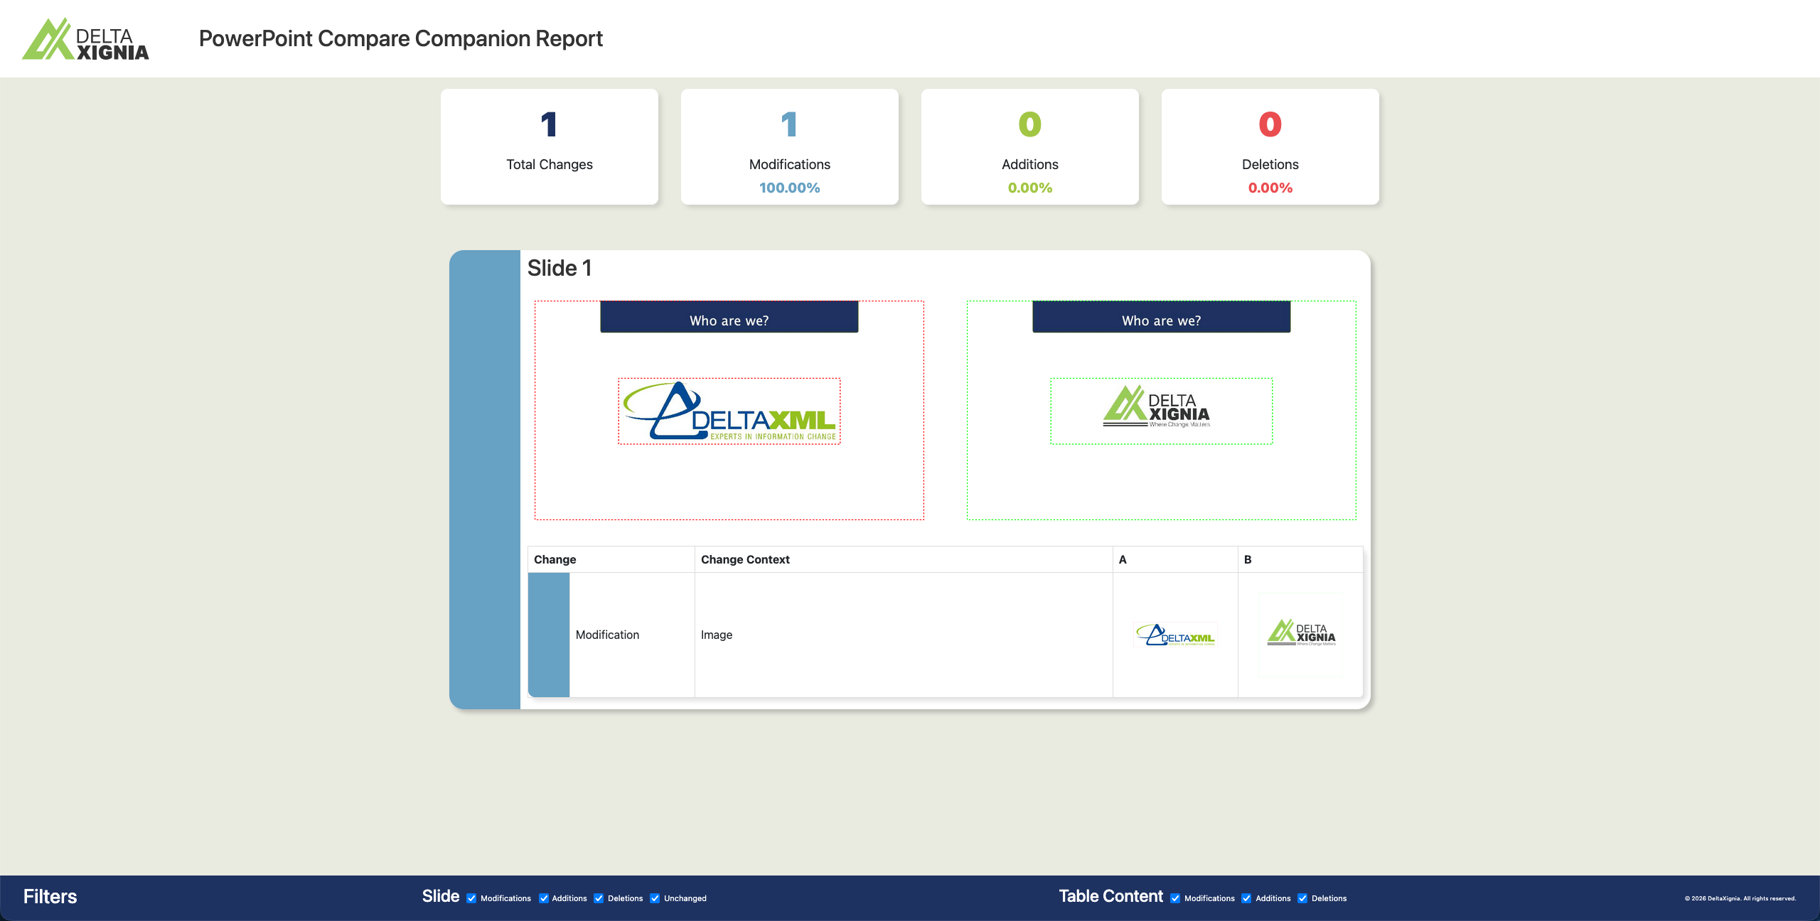Image resolution: width=1820 pixels, height=921 pixels.
Task: Click the '100.00%' modifications percentage
Action: click(x=790, y=188)
